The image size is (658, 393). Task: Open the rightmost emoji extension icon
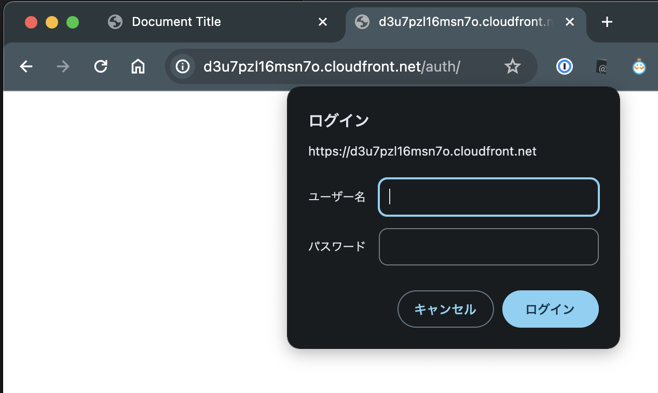point(639,66)
